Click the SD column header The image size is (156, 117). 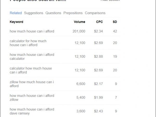tap(115, 22)
